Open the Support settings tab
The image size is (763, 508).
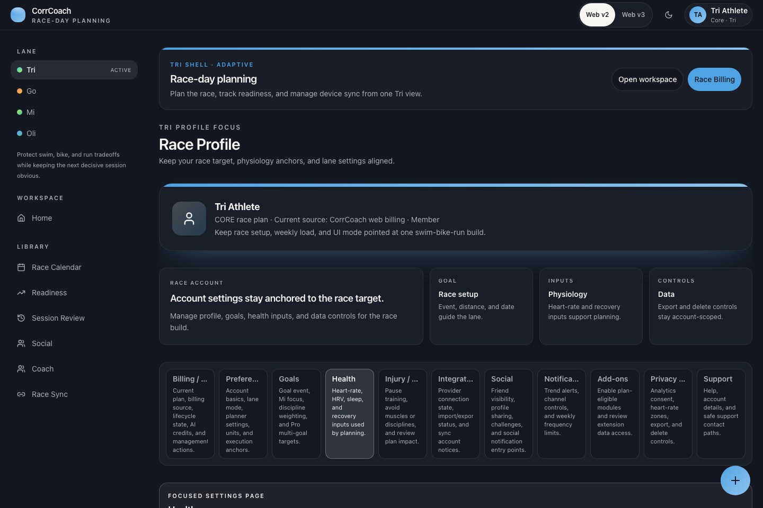click(x=721, y=414)
